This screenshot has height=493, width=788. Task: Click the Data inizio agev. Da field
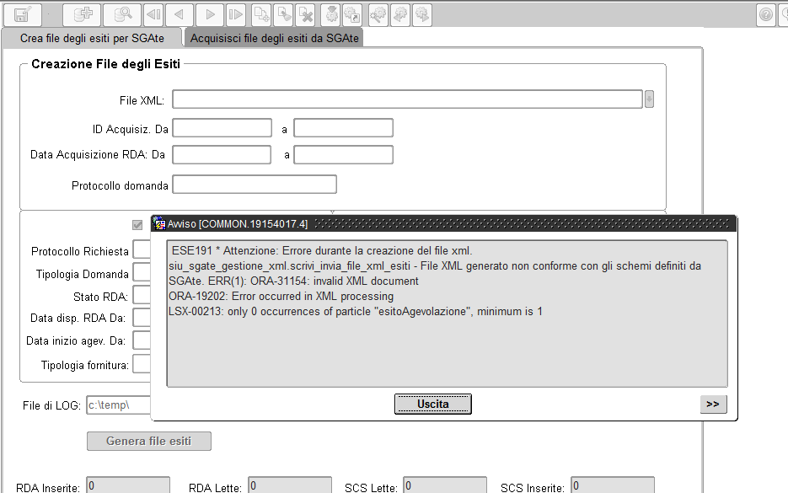pyautogui.click(x=142, y=340)
